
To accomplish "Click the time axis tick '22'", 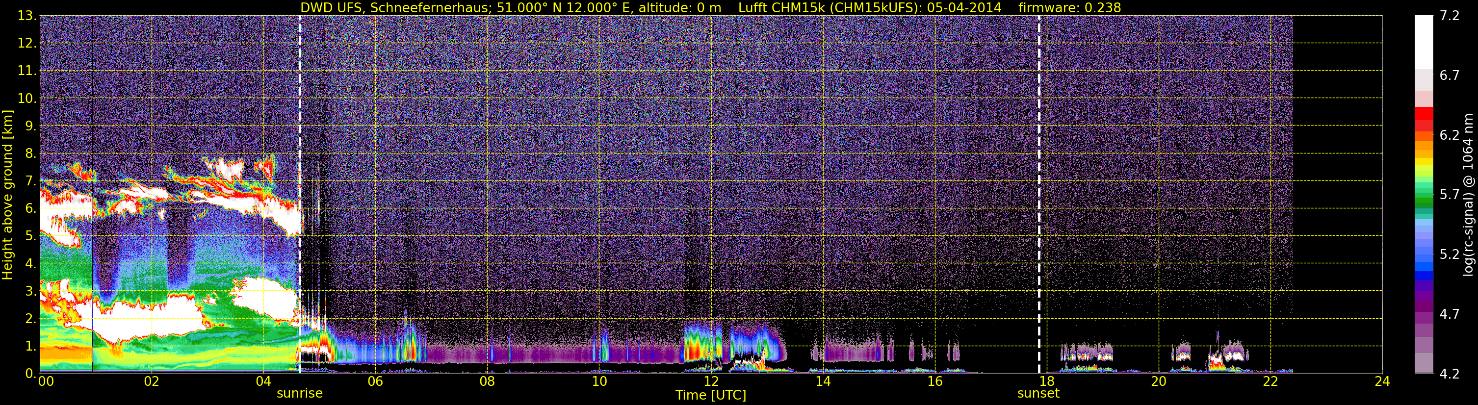I will pos(1271,381).
